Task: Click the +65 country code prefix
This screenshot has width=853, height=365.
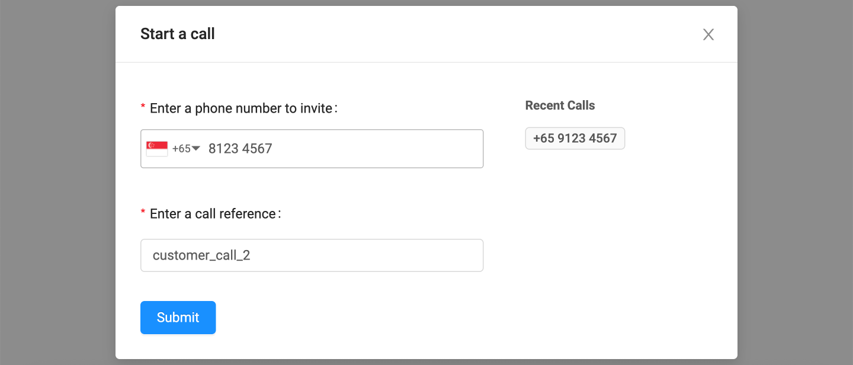Action: point(181,149)
